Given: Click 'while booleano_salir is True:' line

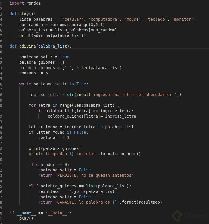Looking at the screenshot, I should tap(54, 84).
